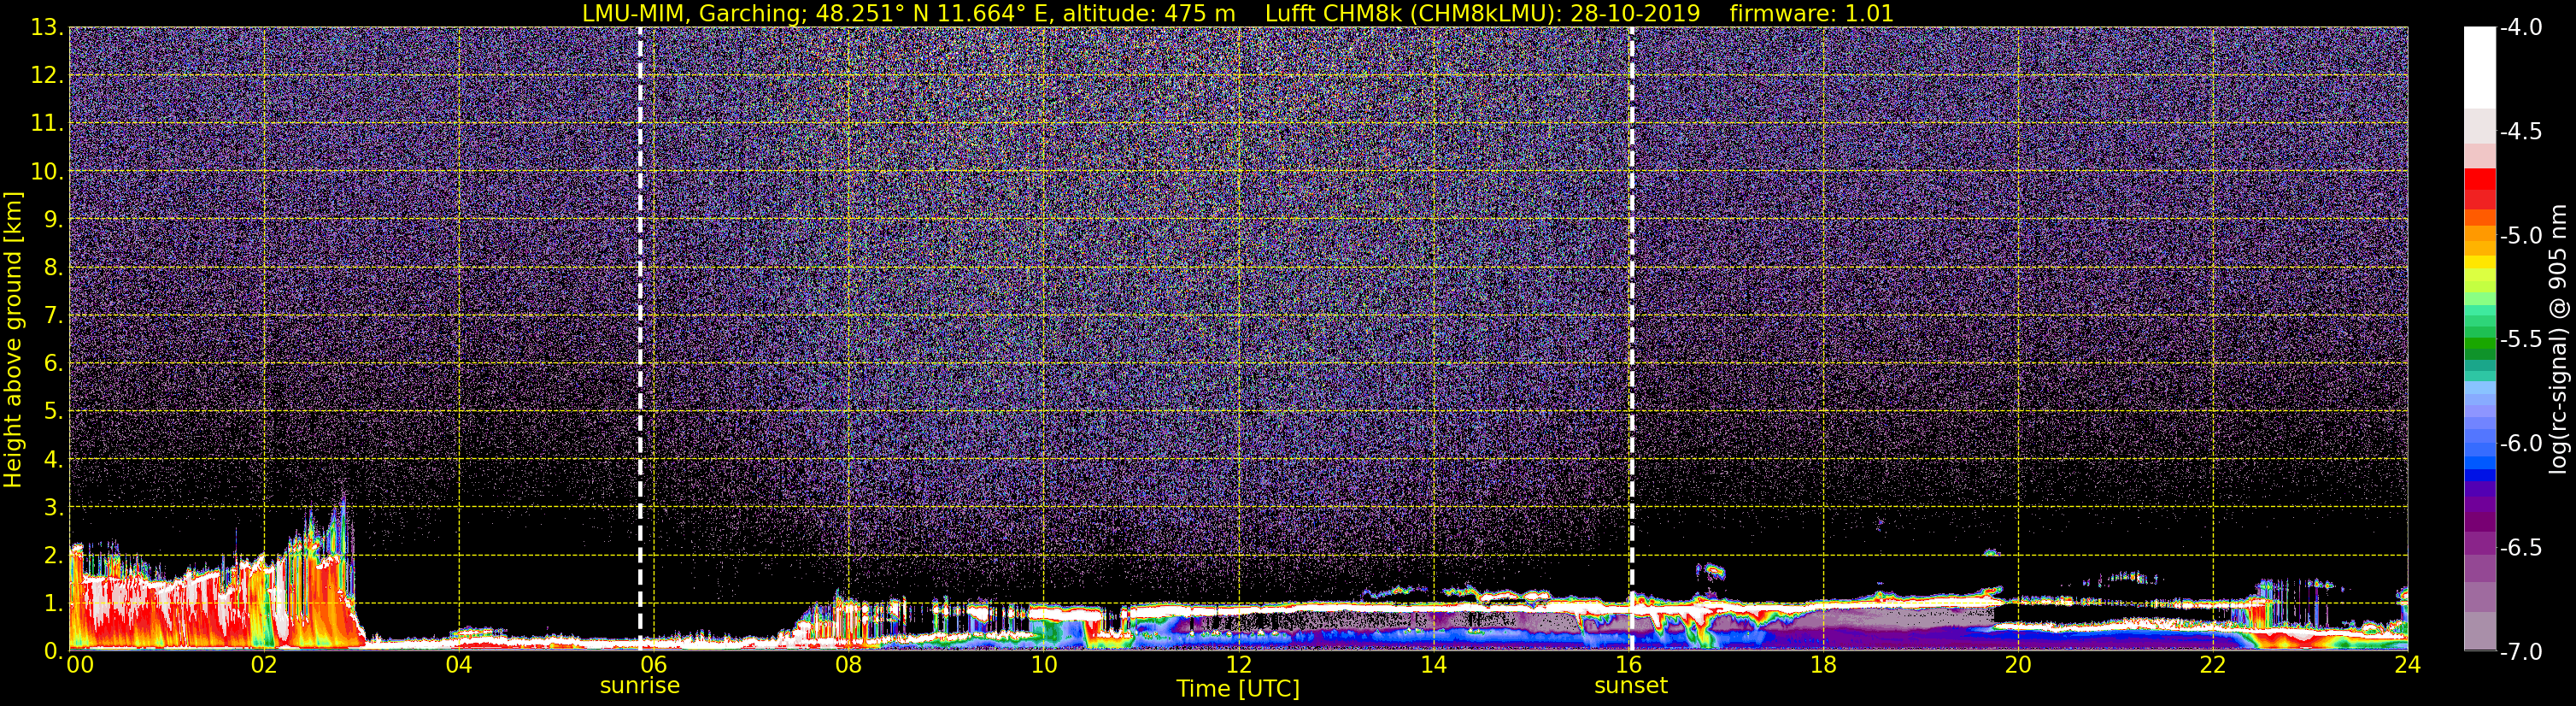The width and height of the screenshot is (2576, 706).
Task: Click the date '28-10-2019' in the title
Action: tap(1637, 13)
